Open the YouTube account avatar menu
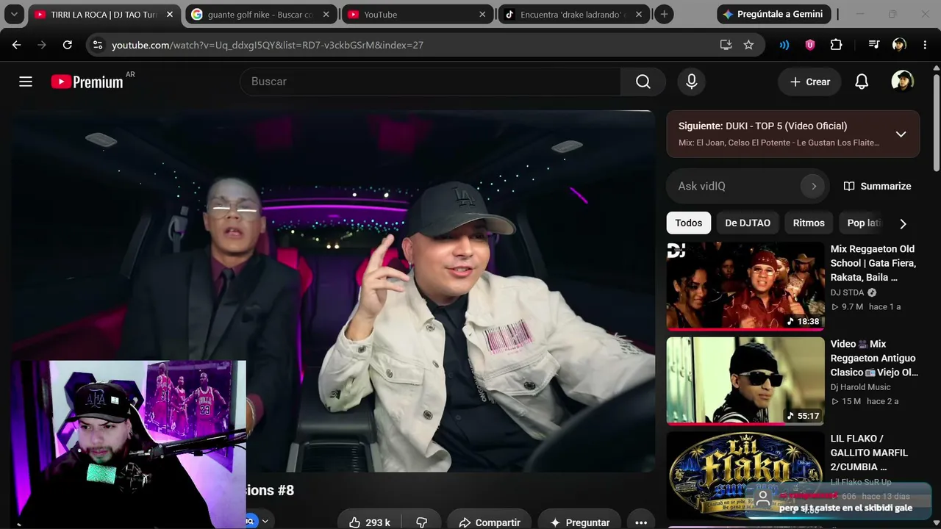 [902, 82]
